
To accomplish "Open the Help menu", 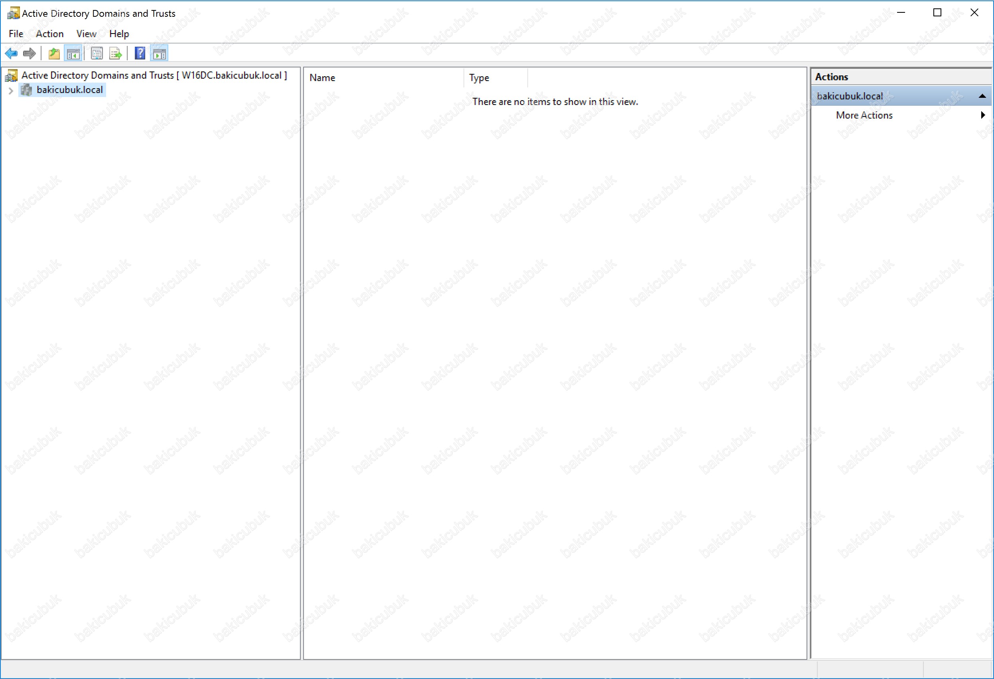I will [x=119, y=34].
